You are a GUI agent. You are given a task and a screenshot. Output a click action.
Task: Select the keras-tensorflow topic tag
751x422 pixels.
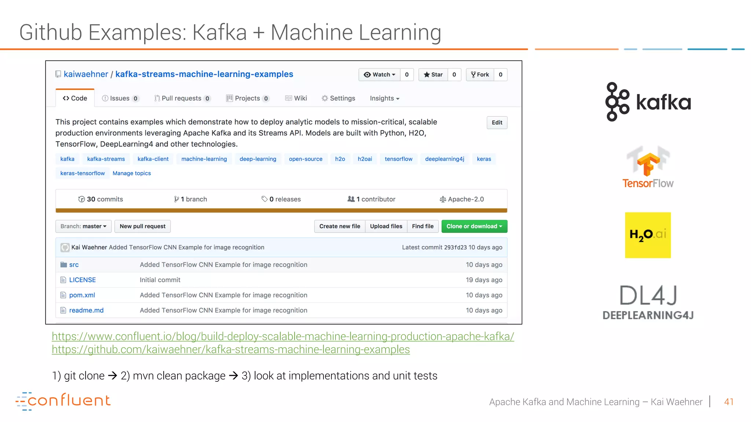[x=83, y=173]
